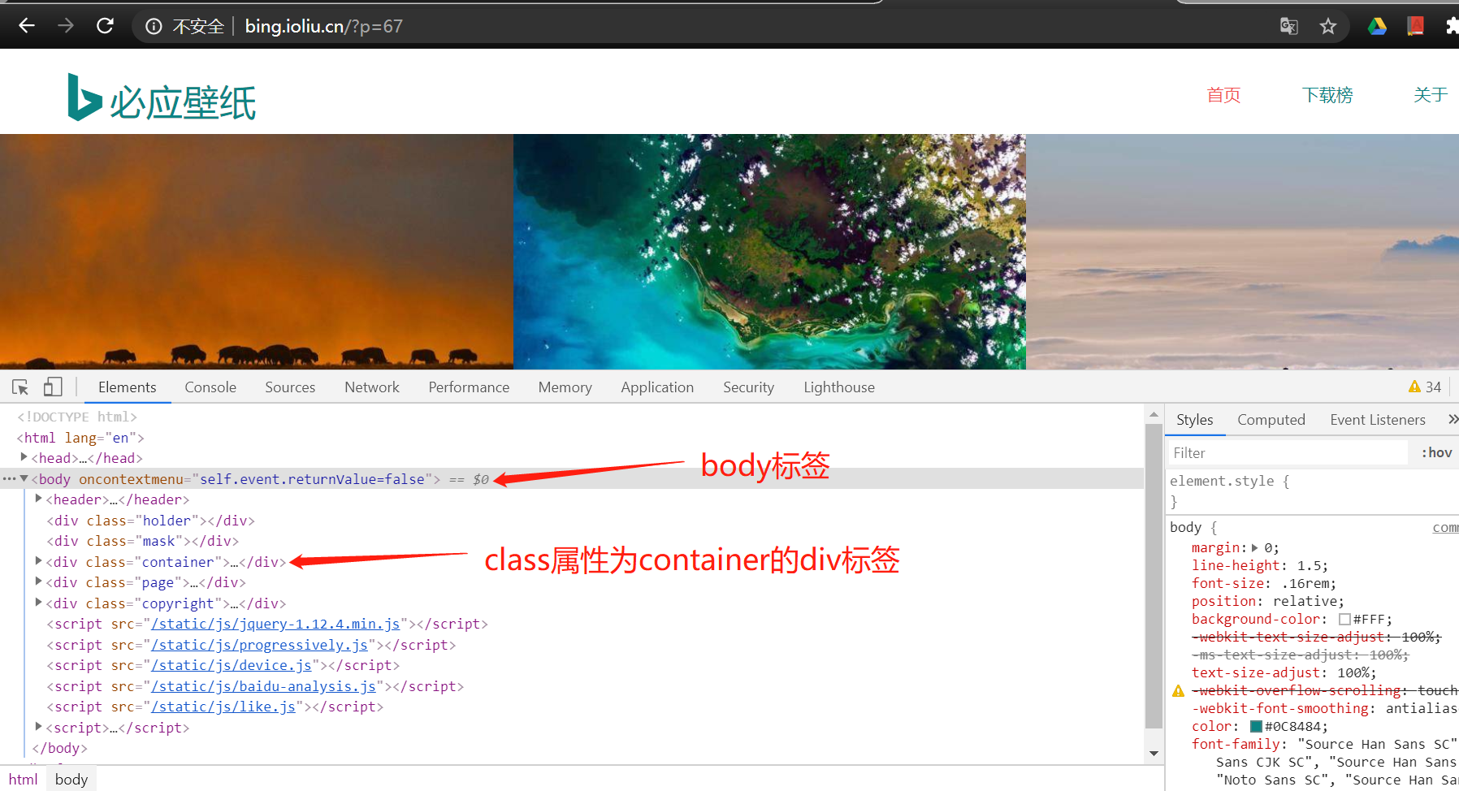Expand the last inline script node

pos(38,727)
